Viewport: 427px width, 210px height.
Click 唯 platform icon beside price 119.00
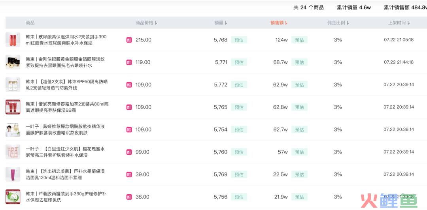tap(129, 62)
